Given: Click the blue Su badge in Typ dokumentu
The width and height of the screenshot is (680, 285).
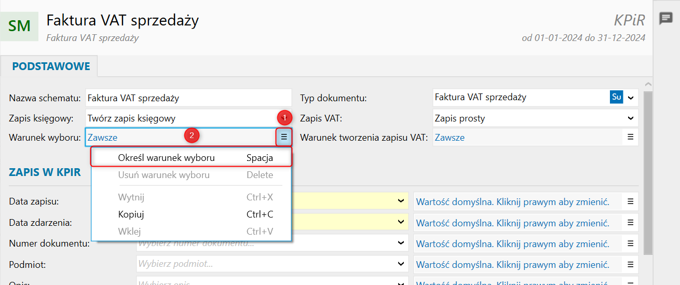Looking at the screenshot, I should click(x=616, y=97).
